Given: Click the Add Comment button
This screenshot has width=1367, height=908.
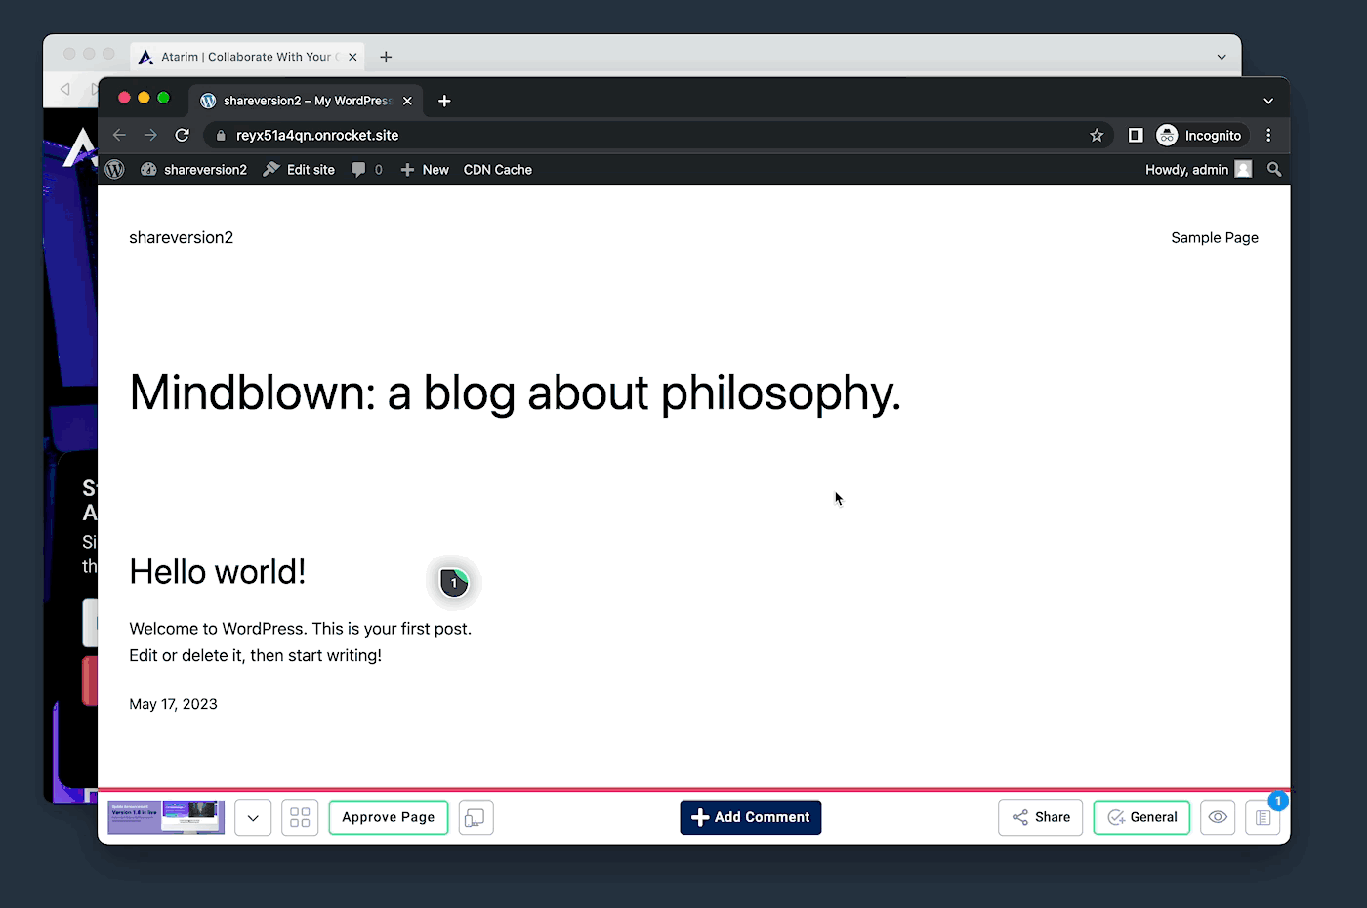Looking at the screenshot, I should pyautogui.click(x=750, y=817).
